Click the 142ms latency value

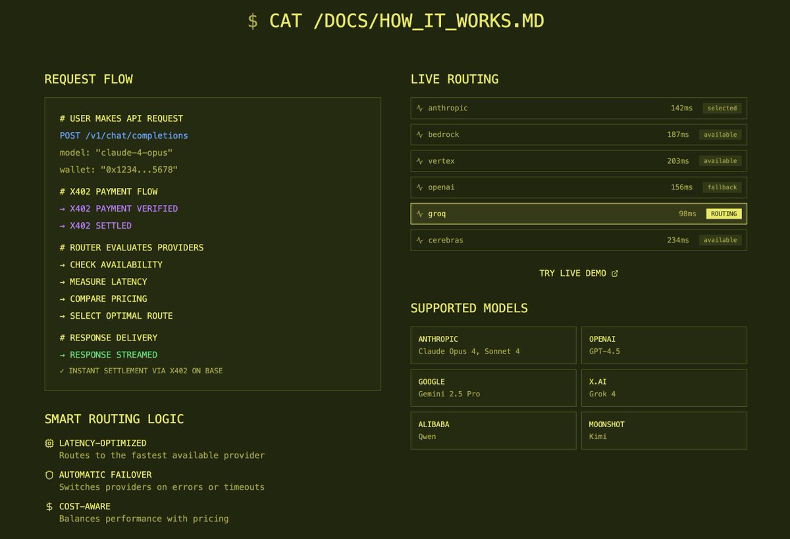(681, 108)
